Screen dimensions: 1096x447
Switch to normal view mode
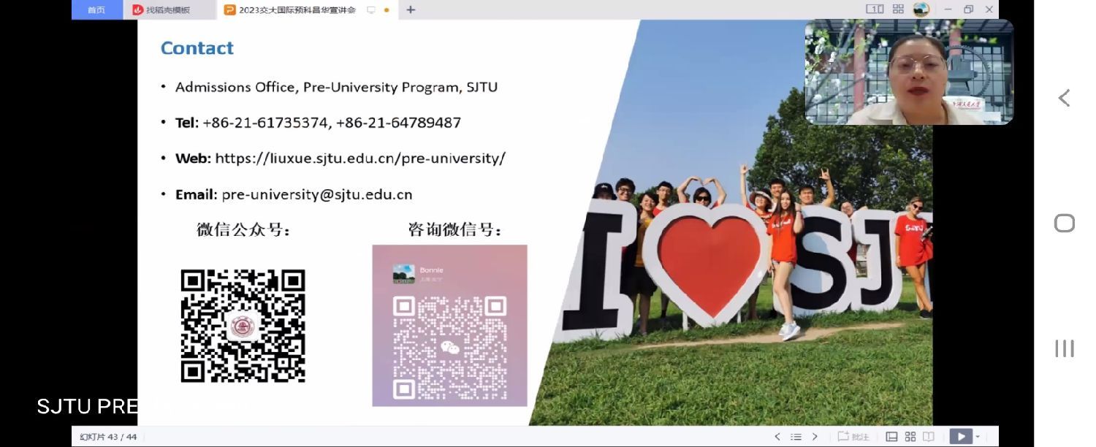click(x=891, y=437)
